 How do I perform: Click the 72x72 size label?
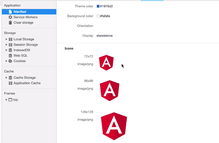[89, 56]
